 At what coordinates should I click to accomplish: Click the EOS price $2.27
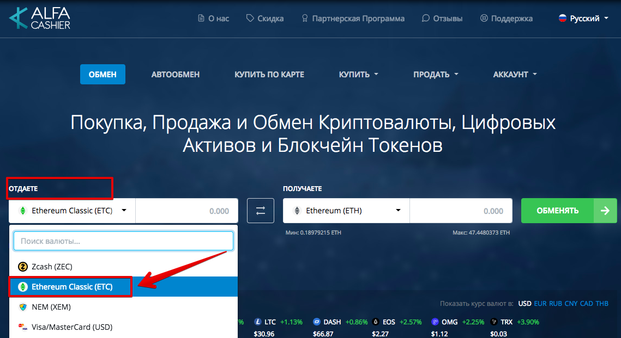coord(380,334)
